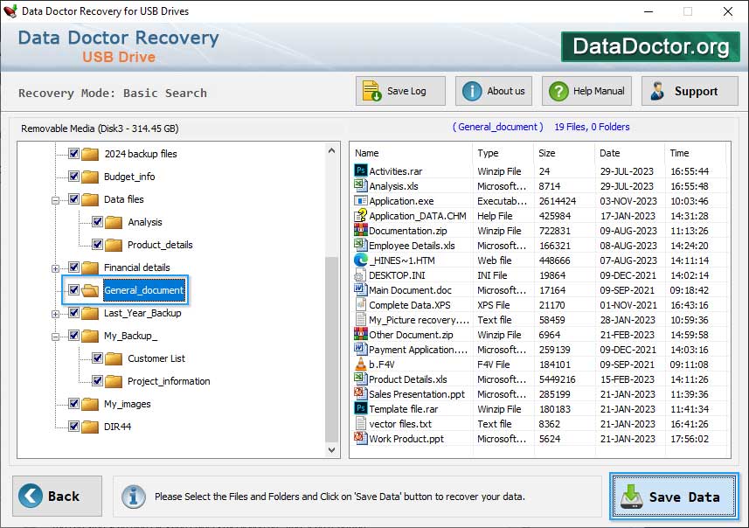Click the Support person icon
This screenshot has height=528, width=749.
click(657, 91)
